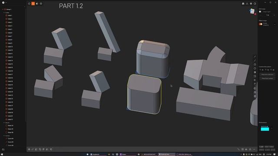
Task: Select the Line tool in right toolbar
Action: pyautogui.click(x=255, y=57)
